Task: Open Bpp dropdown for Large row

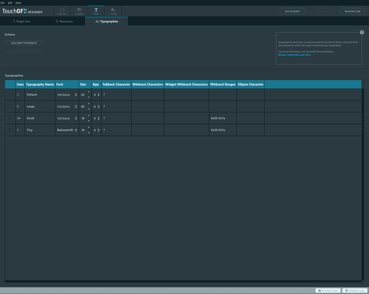Action: tap(96, 106)
